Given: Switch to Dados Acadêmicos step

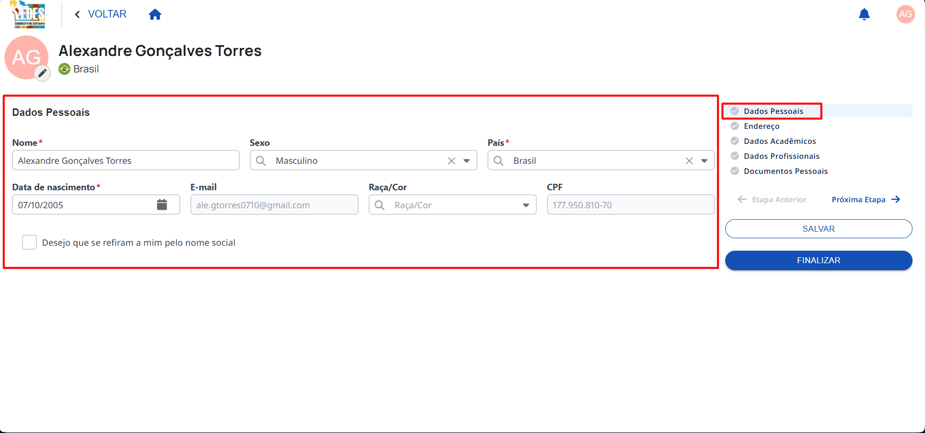Looking at the screenshot, I should 780,141.
